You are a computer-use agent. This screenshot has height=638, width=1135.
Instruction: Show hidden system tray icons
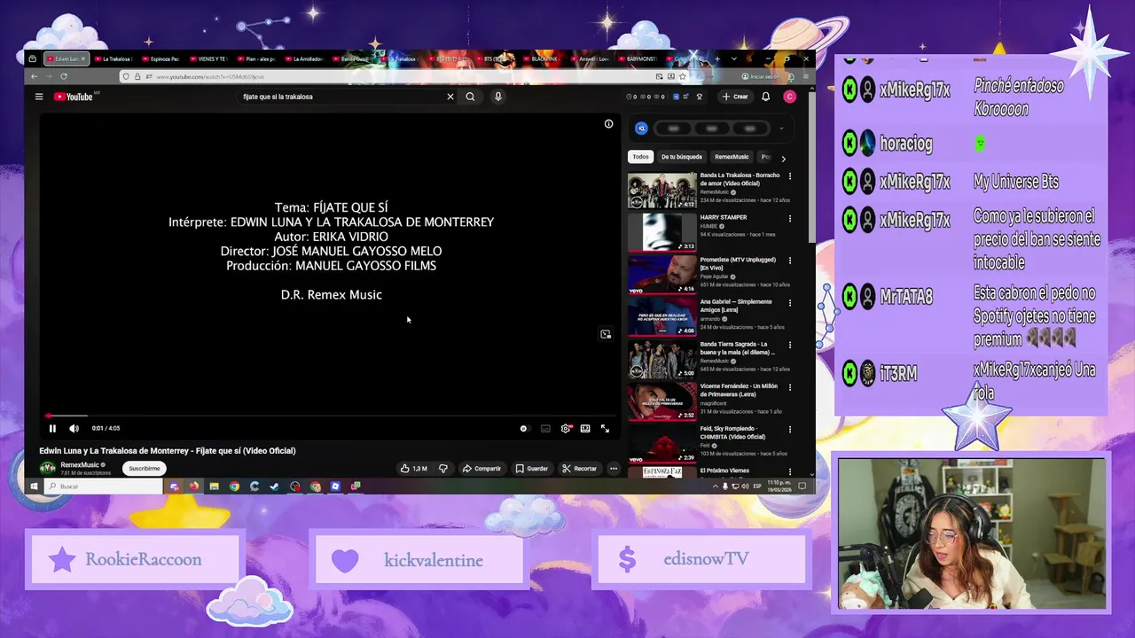716,486
